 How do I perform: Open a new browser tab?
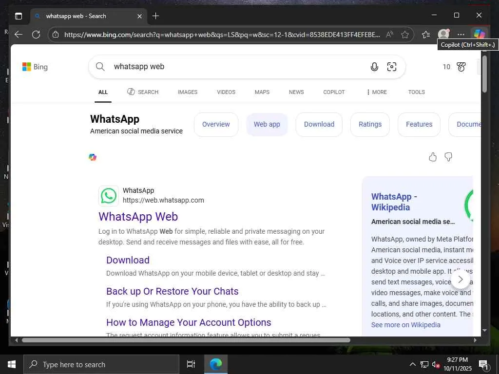155,16
